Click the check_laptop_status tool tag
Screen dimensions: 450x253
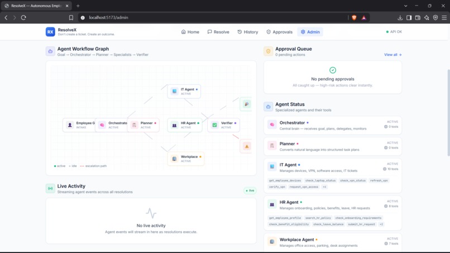320,180
